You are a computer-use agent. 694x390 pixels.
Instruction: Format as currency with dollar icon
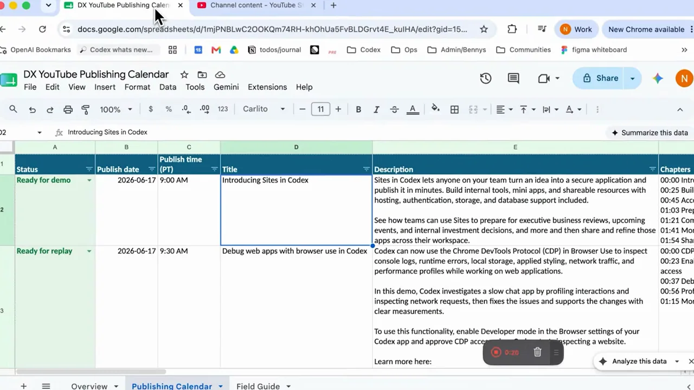point(151,109)
